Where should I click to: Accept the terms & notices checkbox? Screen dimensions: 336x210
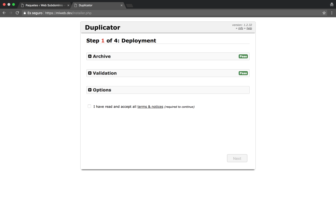point(90,106)
